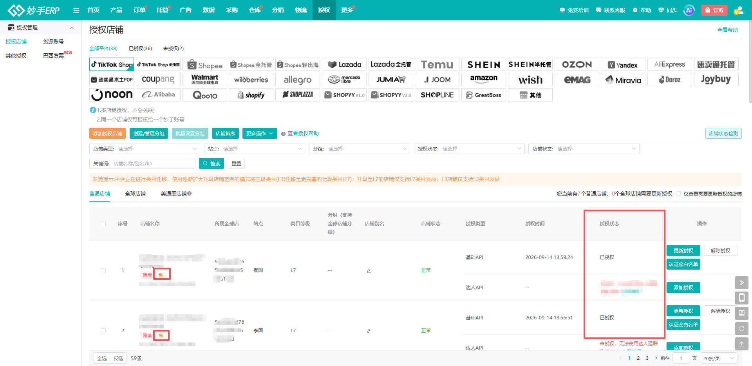Switch to the 全球店铺 tab
752x366 pixels.
(135, 194)
